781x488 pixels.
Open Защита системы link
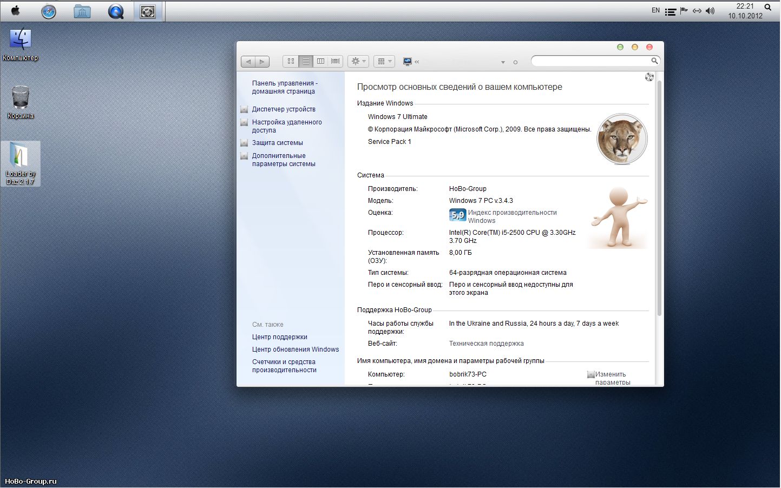pyautogui.click(x=277, y=143)
